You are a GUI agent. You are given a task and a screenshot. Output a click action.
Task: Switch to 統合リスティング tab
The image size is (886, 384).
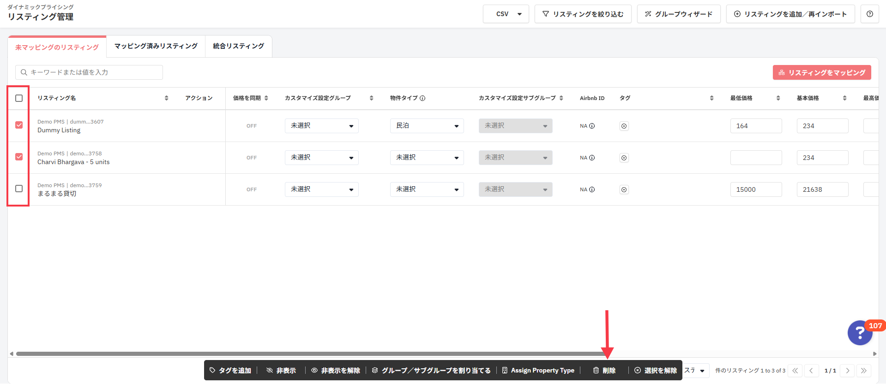(239, 46)
